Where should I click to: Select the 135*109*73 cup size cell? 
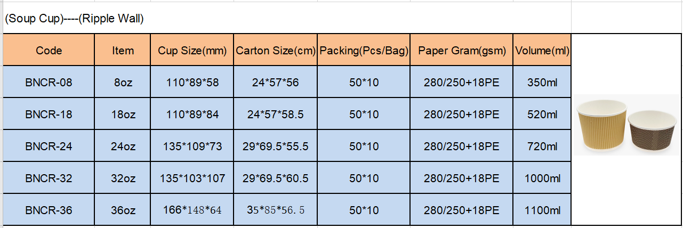click(x=192, y=146)
